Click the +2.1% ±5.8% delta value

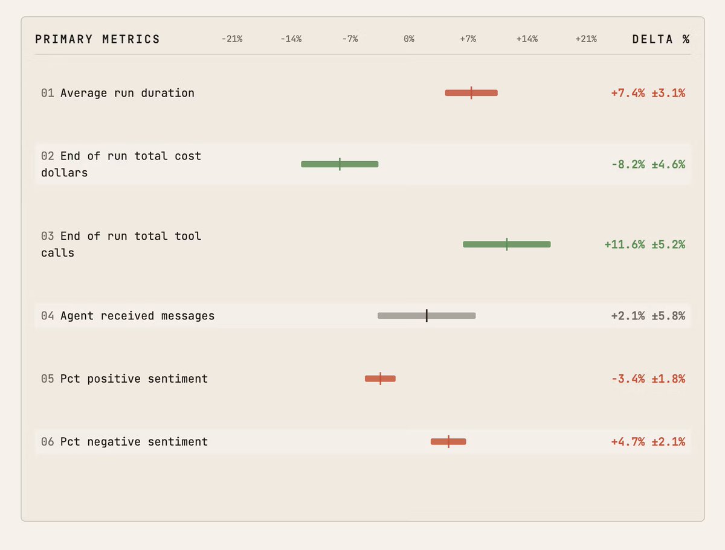648,316
